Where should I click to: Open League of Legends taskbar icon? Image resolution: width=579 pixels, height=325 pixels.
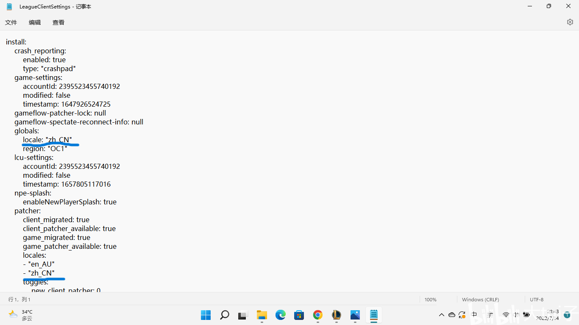(x=337, y=315)
